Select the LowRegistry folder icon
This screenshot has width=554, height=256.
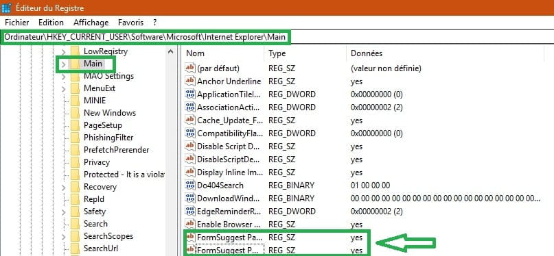(75, 51)
